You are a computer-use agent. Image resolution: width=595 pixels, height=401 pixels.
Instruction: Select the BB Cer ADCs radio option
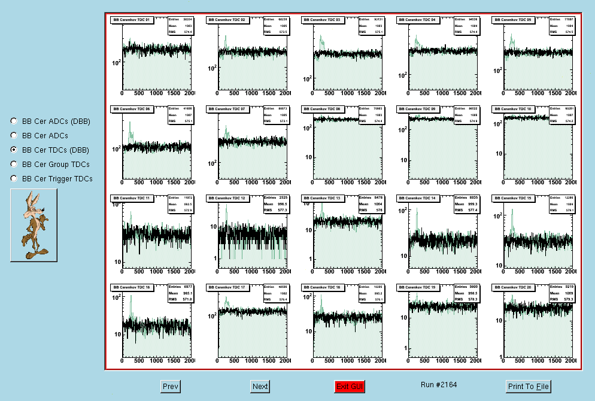point(14,135)
